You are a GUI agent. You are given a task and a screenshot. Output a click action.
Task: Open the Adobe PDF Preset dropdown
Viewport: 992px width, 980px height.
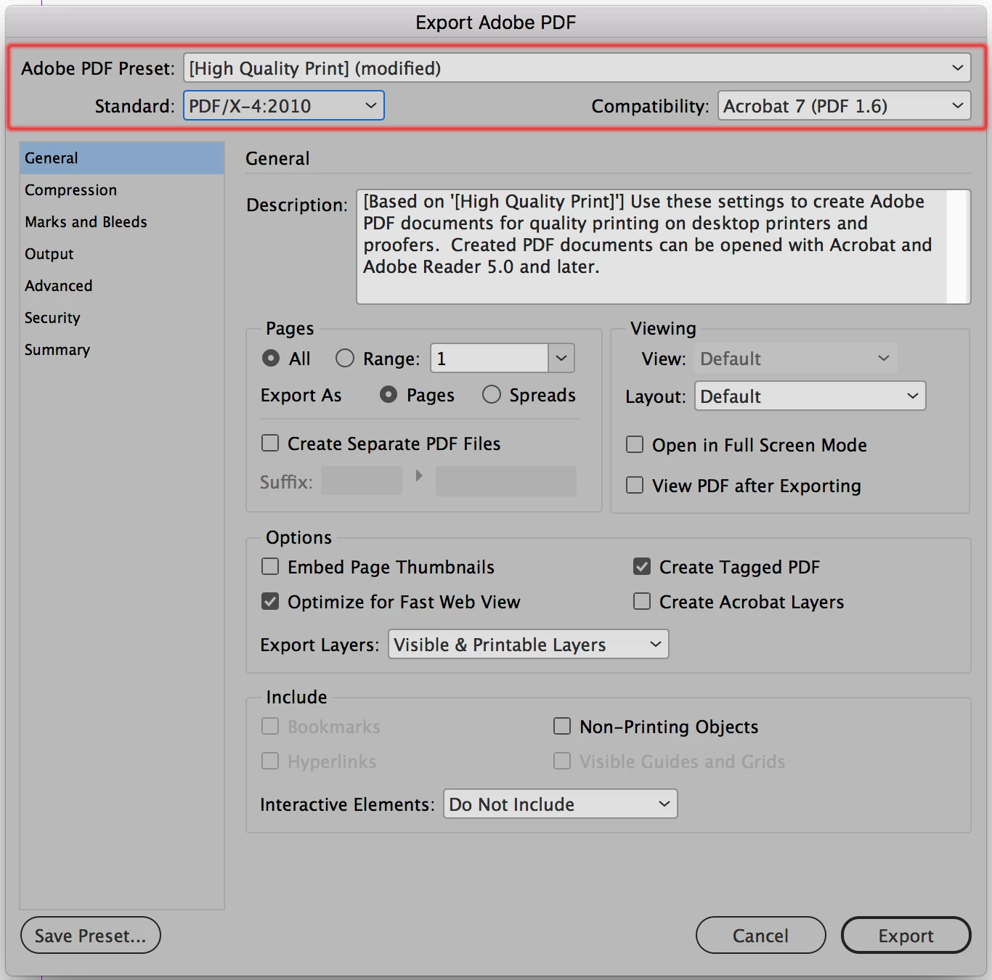(577, 68)
